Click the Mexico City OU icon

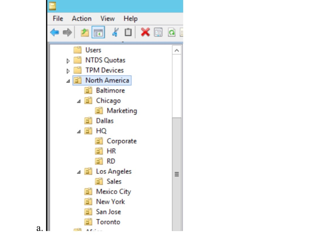coord(88,191)
